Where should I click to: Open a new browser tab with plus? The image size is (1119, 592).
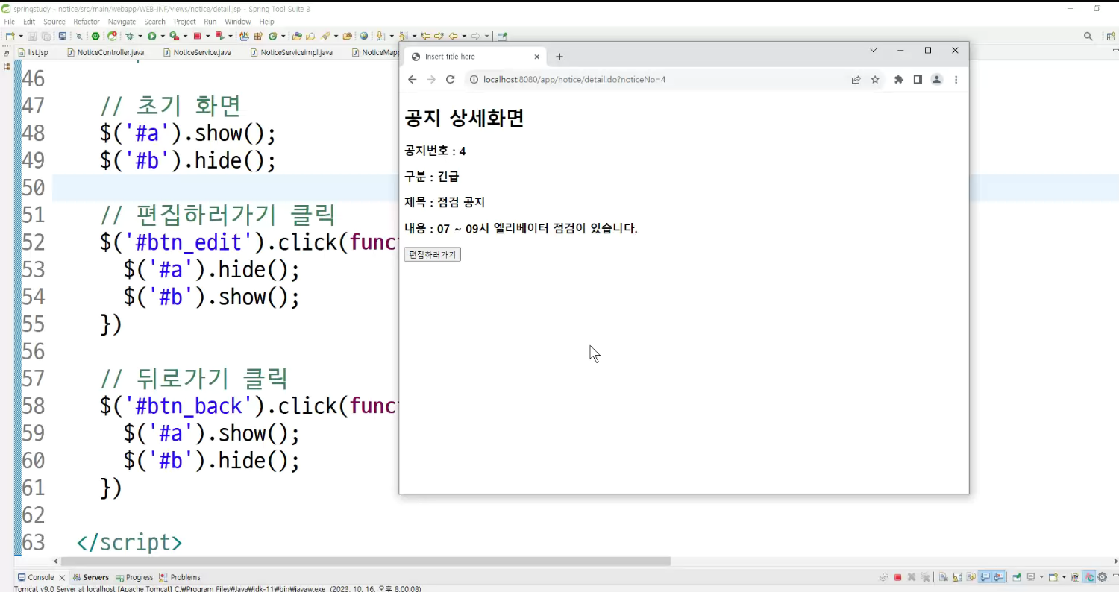559,57
